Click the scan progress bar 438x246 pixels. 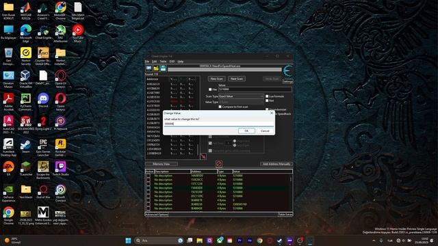tap(224, 70)
